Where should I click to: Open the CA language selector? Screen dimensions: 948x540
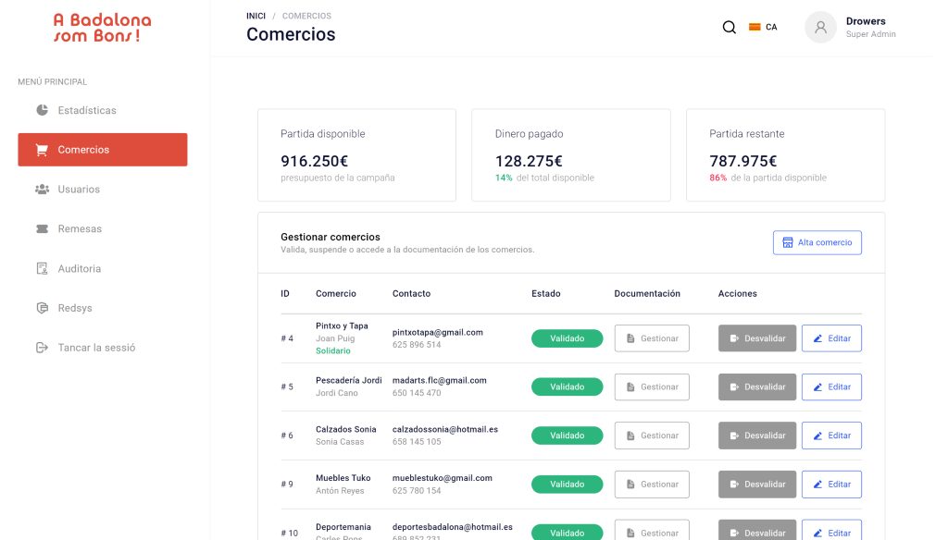763,27
